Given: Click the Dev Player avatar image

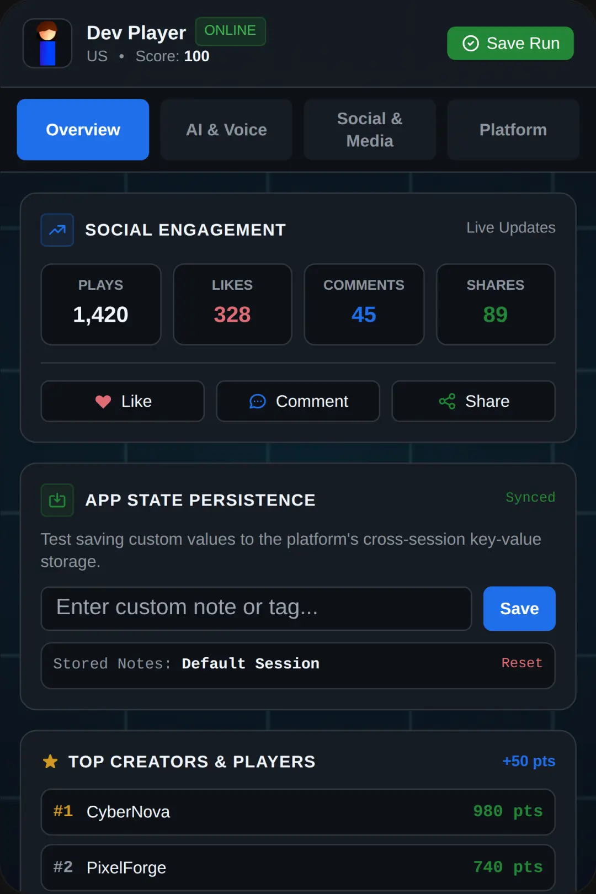Looking at the screenshot, I should [47, 44].
